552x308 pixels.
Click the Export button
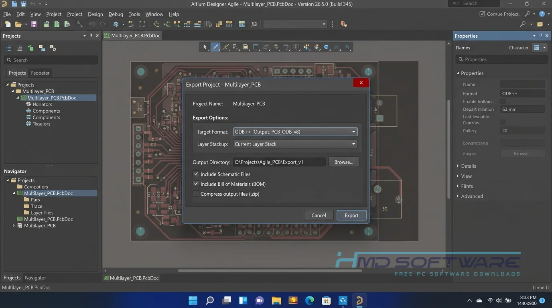[x=351, y=215]
